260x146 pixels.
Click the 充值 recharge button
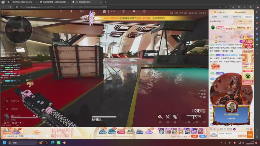point(194,136)
